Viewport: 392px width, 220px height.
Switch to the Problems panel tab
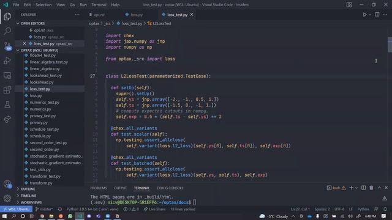[99, 188]
